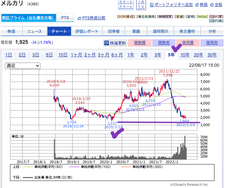Click the tallest volume bar in 2022
Image resolution: width=227 pixels, height=188 pixels.
click(185, 147)
